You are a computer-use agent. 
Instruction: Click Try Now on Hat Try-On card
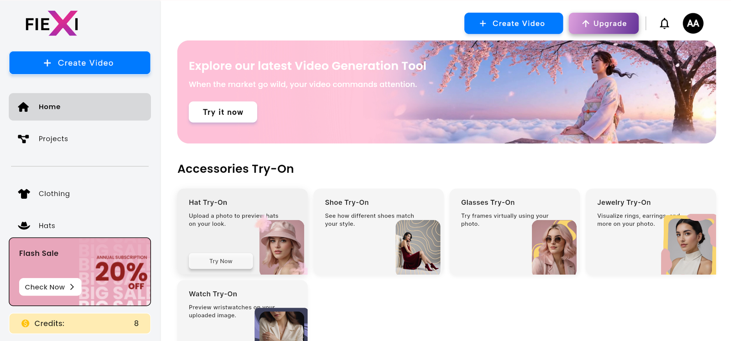221,261
